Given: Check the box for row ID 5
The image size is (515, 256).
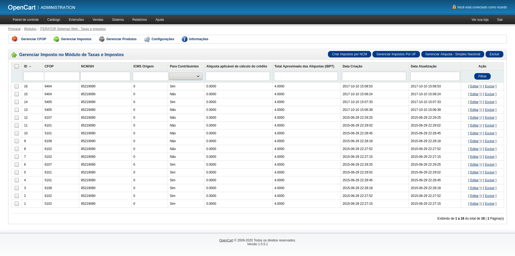Looking at the screenshot, I should 17,172.
